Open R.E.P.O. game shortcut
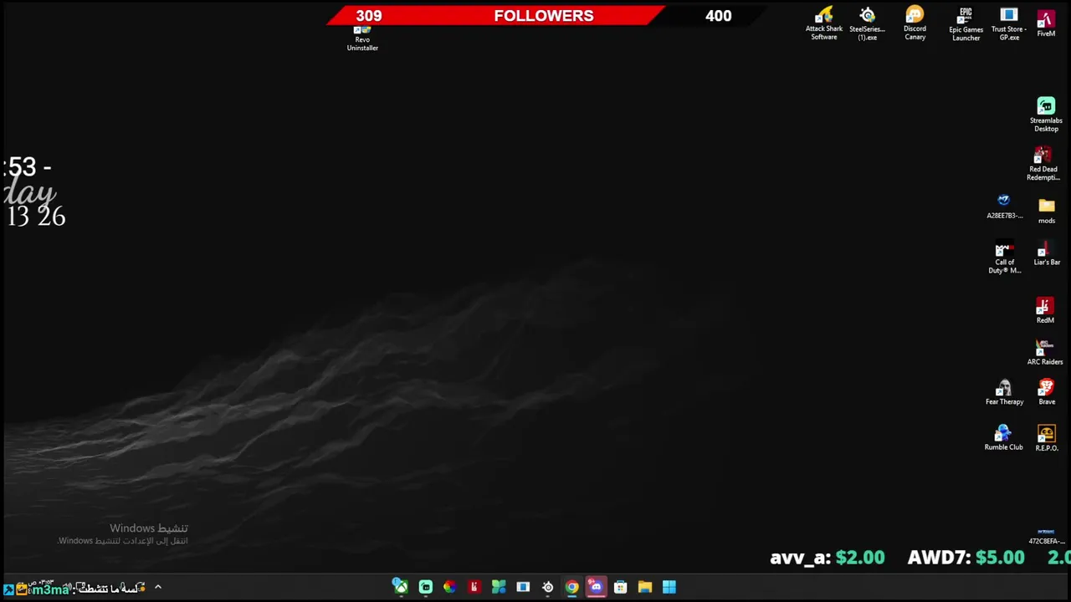Image resolution: width=1071 pixels, height=602 pixels. (1047, 437)
